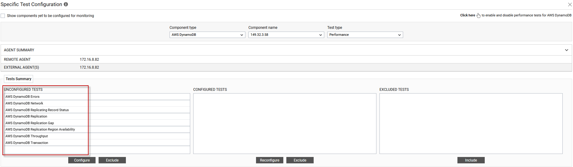Click the Configure button
The height and width of the screenshot is (167, 573).
click(x=82, y=160)
